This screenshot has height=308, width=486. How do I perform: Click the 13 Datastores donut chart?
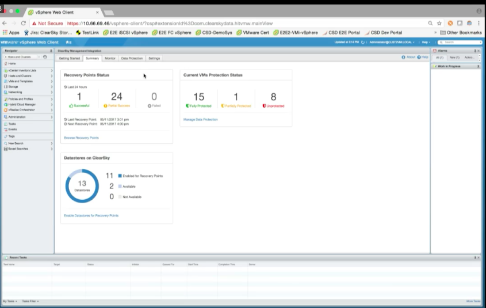(82, 186)
